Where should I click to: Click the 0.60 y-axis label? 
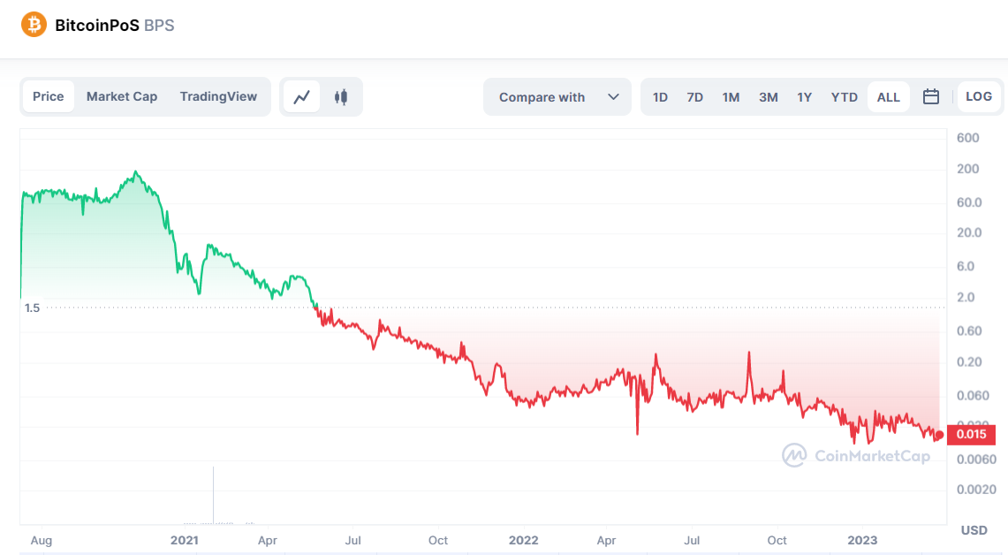969,331
